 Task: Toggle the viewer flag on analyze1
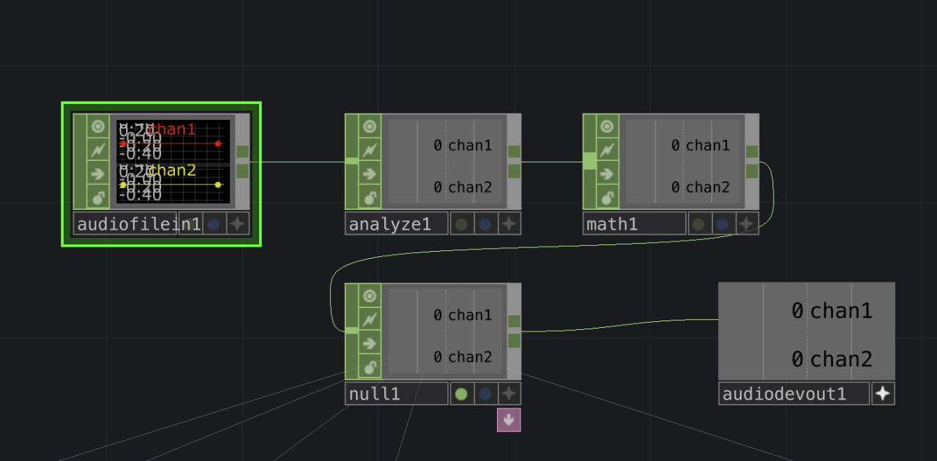[x=370, y=127]
